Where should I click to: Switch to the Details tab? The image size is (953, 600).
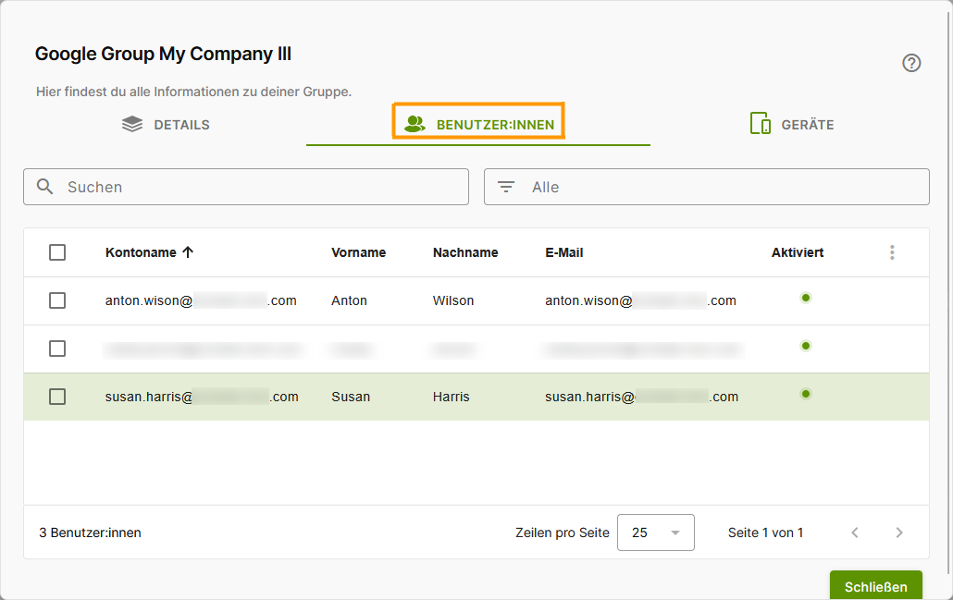[166, 124]
